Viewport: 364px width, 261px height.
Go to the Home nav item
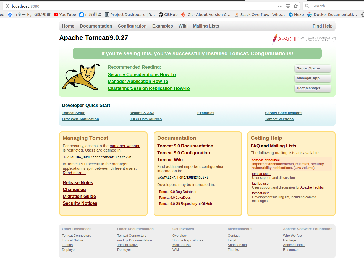tap(68, 26)
